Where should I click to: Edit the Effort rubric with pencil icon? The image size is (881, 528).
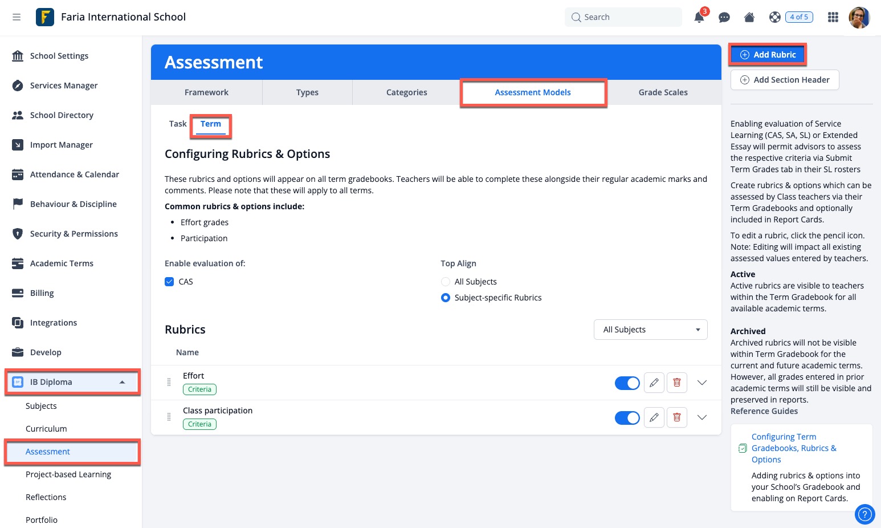tap(654, 383)
